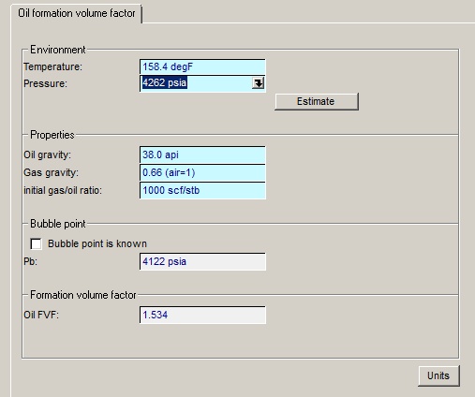Enable the Bubble point is known checkbox

pyautogui.click(x=36, y=243)
